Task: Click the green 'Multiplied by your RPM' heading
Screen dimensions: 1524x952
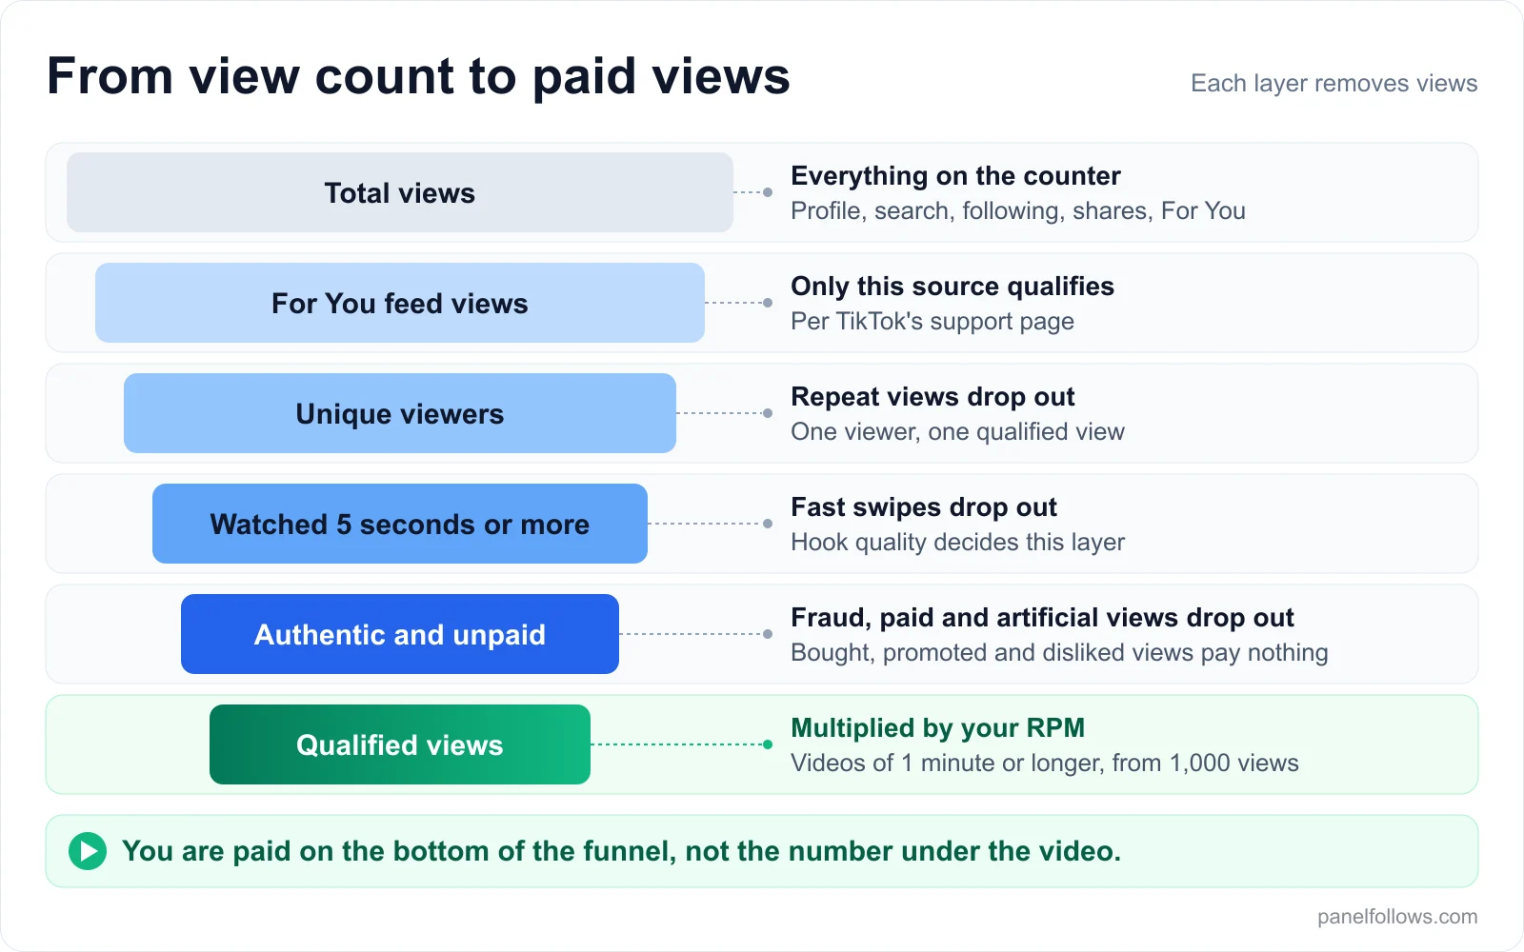Action: (937, 728)
